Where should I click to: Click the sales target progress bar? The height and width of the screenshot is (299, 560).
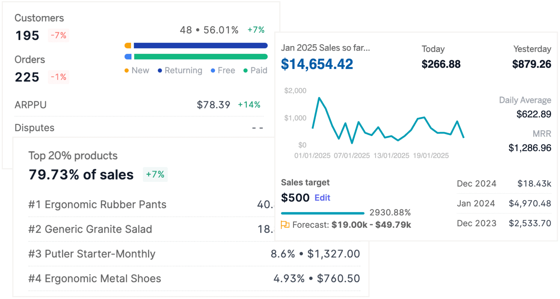pos(323,213)
